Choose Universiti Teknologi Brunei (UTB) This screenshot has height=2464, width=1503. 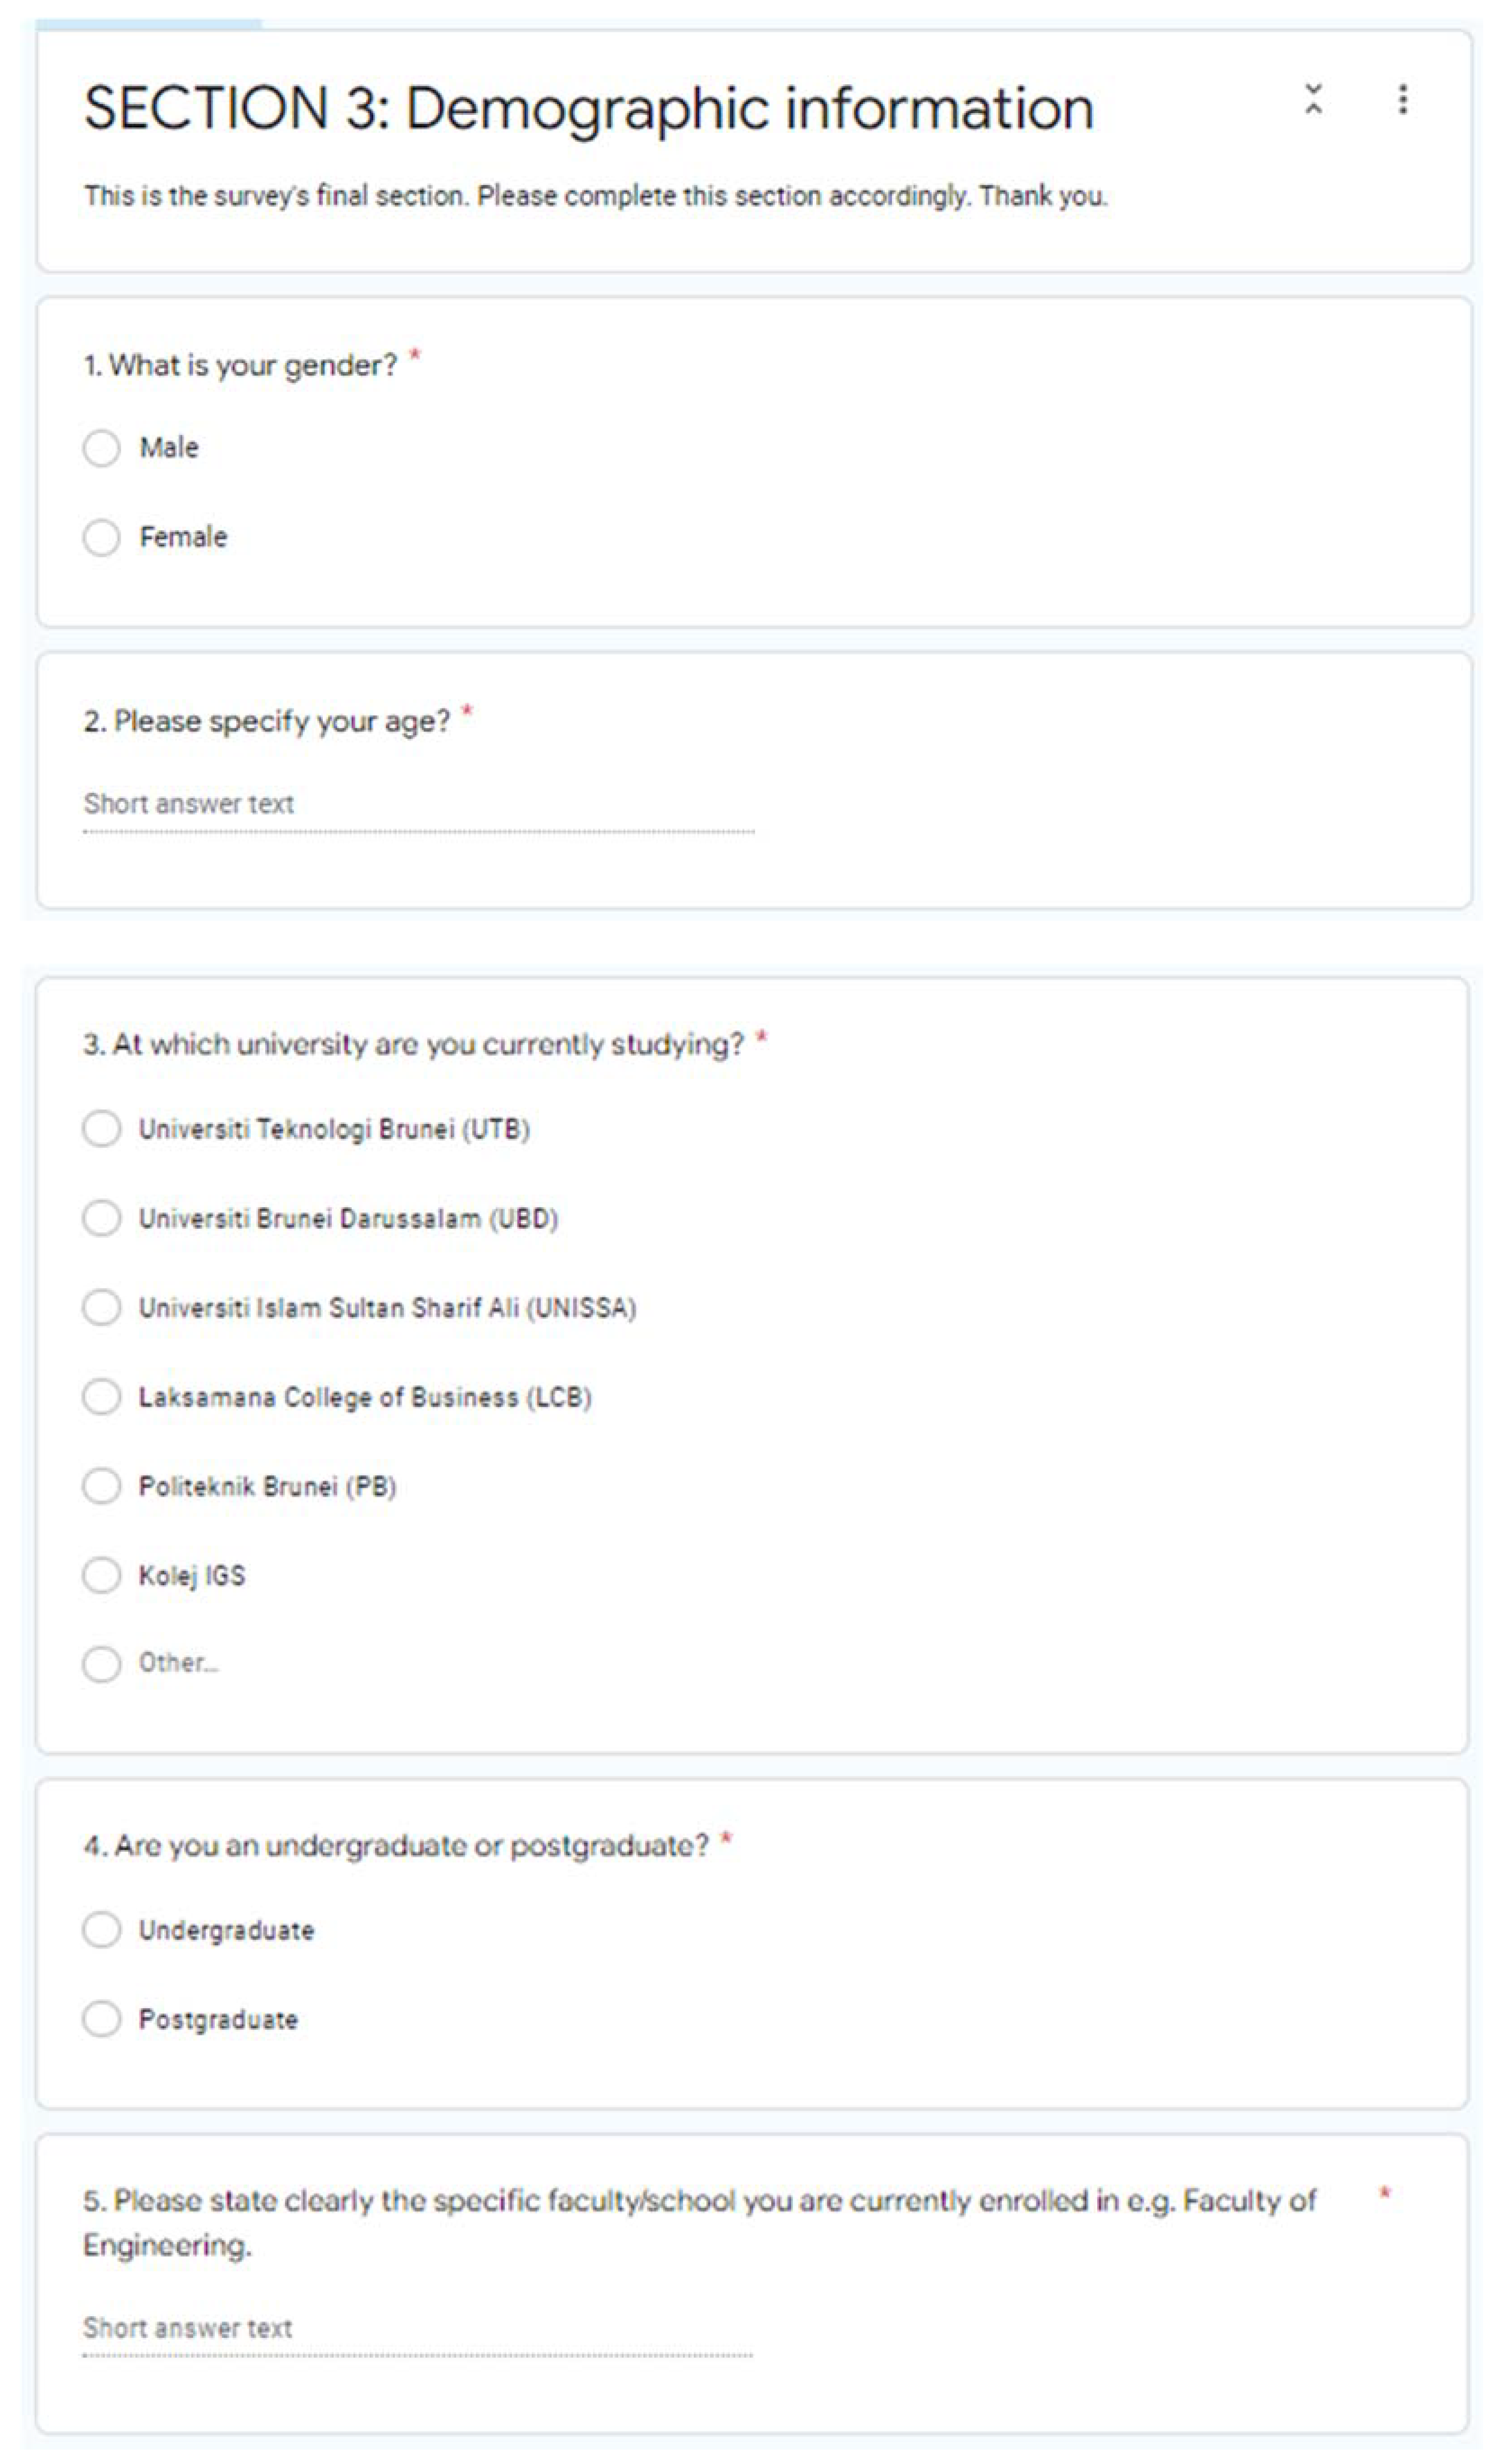[x=102, y=1129]
